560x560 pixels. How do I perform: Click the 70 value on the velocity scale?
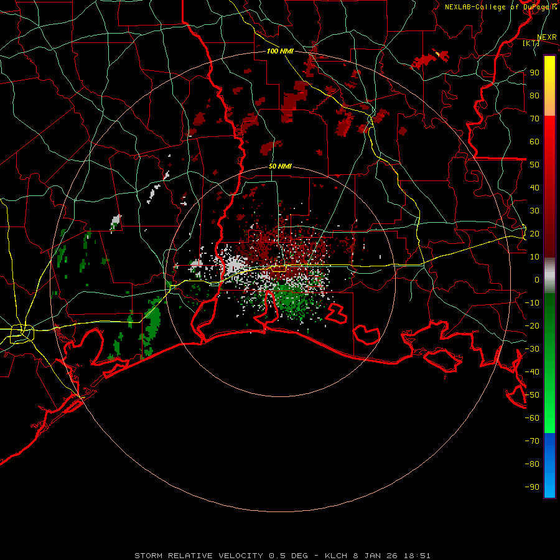(x=534, y=119)
